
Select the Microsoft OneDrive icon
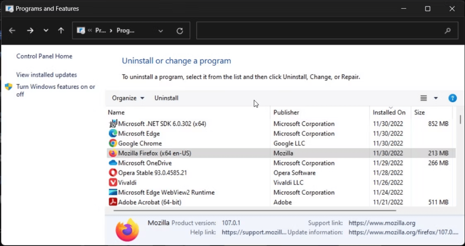click(x=113, y=163)
